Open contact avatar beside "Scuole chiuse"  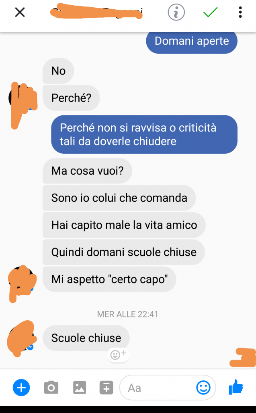21,338
